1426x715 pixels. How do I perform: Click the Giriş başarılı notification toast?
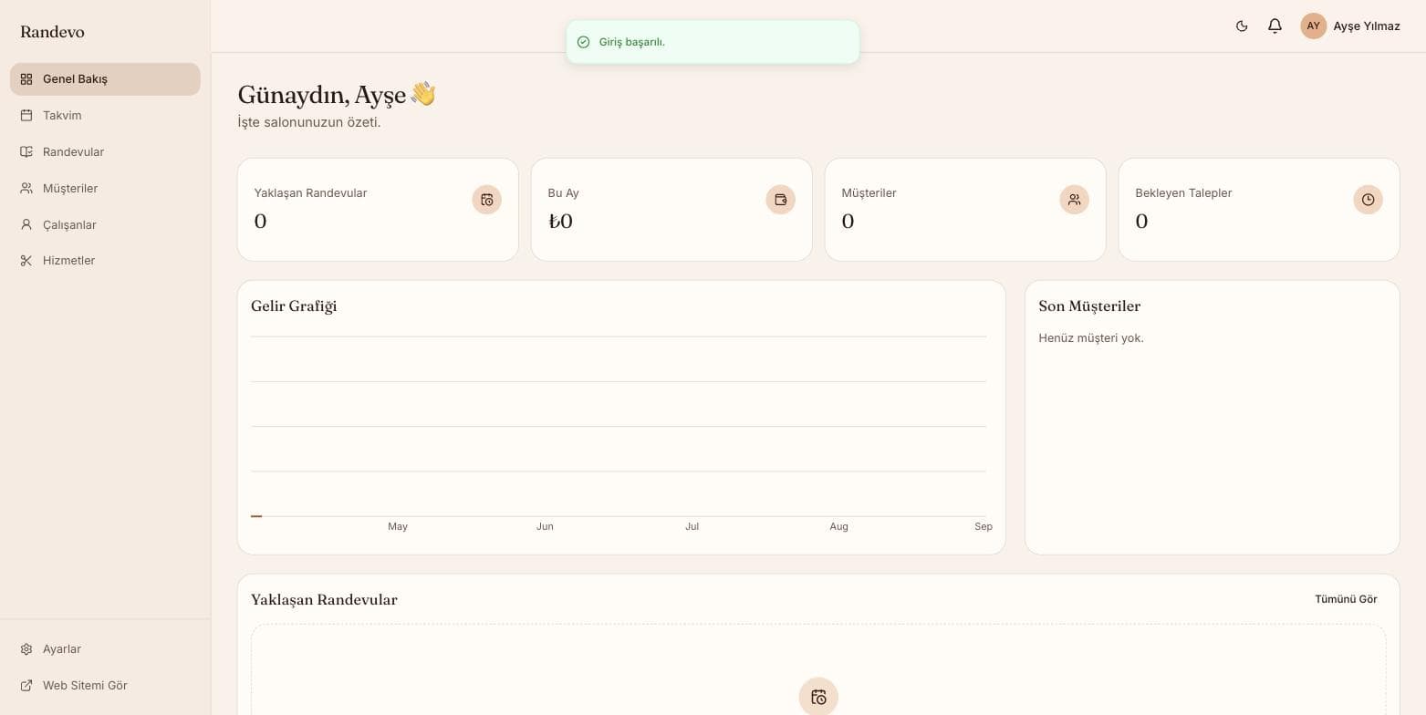click(x=713, y=42)
